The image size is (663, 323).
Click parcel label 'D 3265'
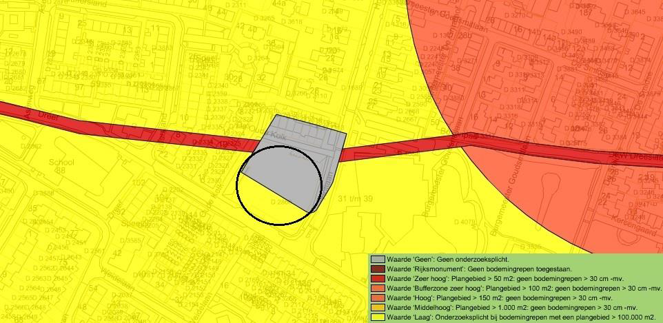pos(263,18)
